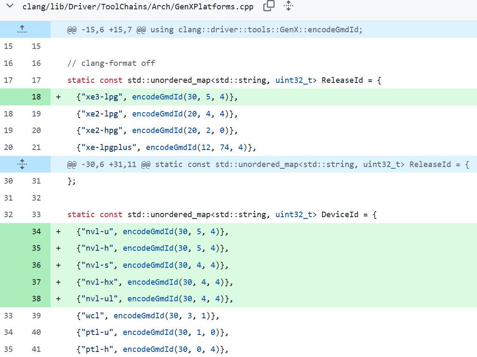Select new line number 41
The width and height of the screenshot is (477, 357).
pos(36,349)
